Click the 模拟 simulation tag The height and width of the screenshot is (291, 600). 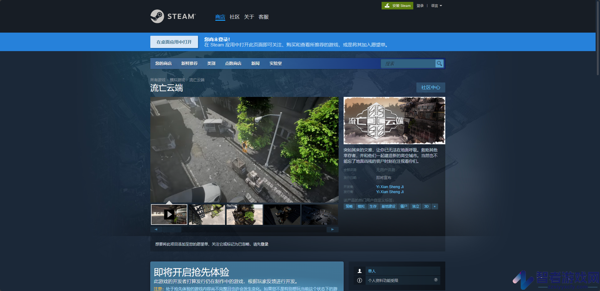[361, 206]
